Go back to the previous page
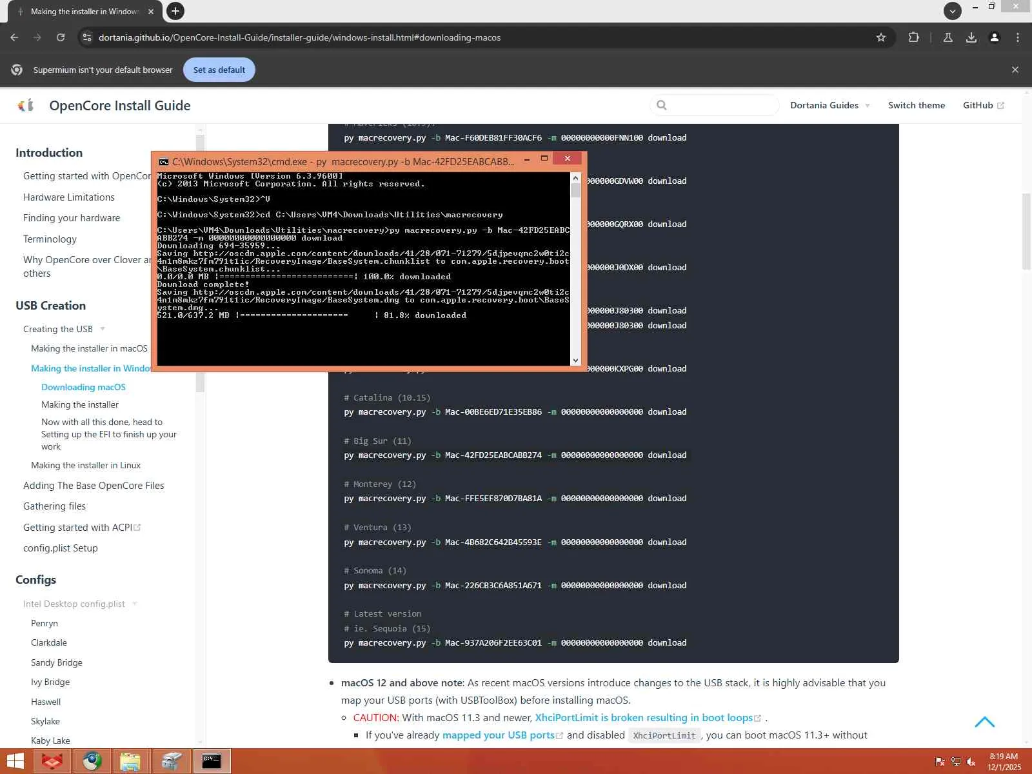Viewport: 1032px width, 774px height. point(14,37)
